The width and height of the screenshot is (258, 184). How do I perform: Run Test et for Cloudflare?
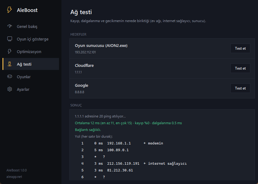(x=240, y=68)
